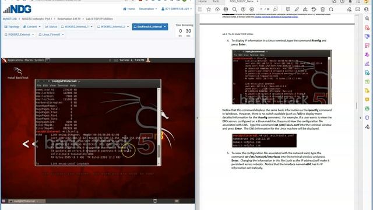Open Creative Commons license link in PDF
373x210 pixels.
[276, 17]
